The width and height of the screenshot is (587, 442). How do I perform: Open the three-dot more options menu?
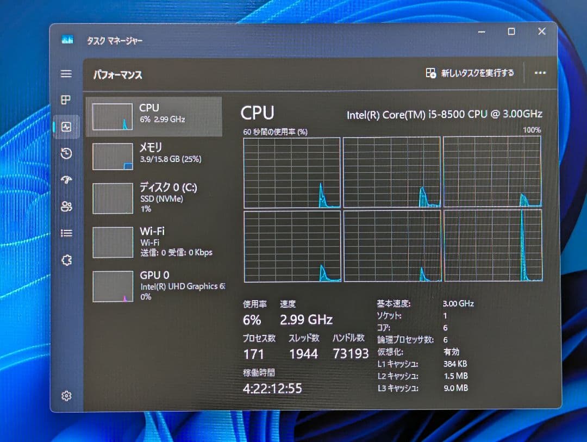pyautogui.click(x=540, y=72)
